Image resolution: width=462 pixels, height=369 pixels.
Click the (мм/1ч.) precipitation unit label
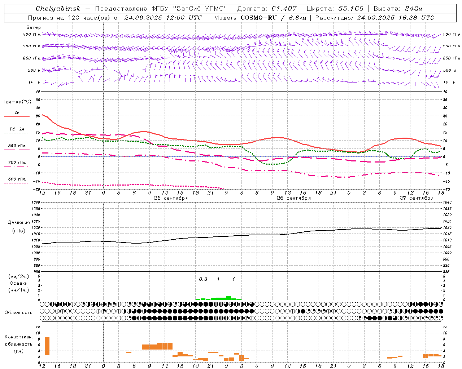tap(19, 290)
